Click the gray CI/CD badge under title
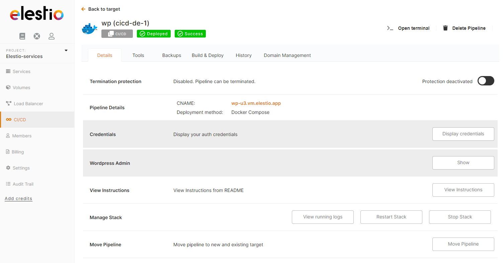Viewport: 503px width, 263px height. (x=117, y=34)
